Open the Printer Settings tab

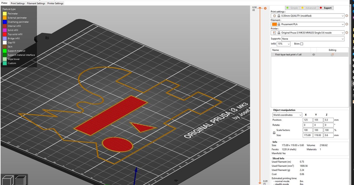coord(55,4)
